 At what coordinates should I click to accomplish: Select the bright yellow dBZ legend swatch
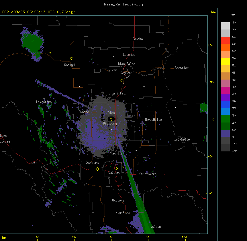click(x=225, y=62)
